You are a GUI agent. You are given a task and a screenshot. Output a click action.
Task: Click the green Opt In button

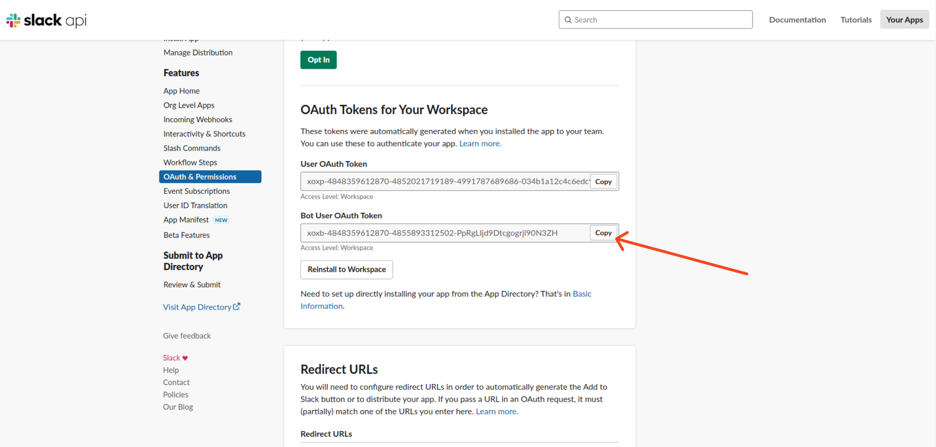coord(318,60)
